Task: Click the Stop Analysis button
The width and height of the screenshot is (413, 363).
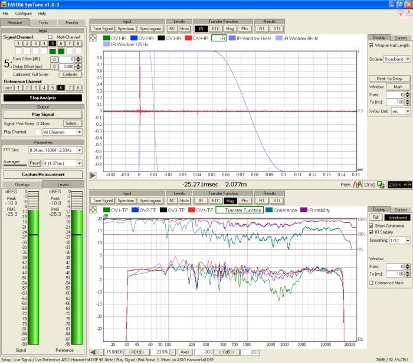Action: click(x=42, y=98)
